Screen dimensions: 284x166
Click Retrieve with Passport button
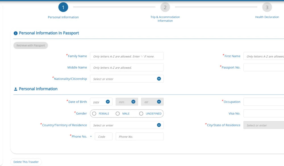[x=31, y=45]
